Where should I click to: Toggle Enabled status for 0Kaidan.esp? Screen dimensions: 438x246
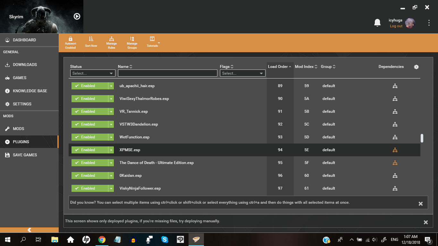pos(90,176)
